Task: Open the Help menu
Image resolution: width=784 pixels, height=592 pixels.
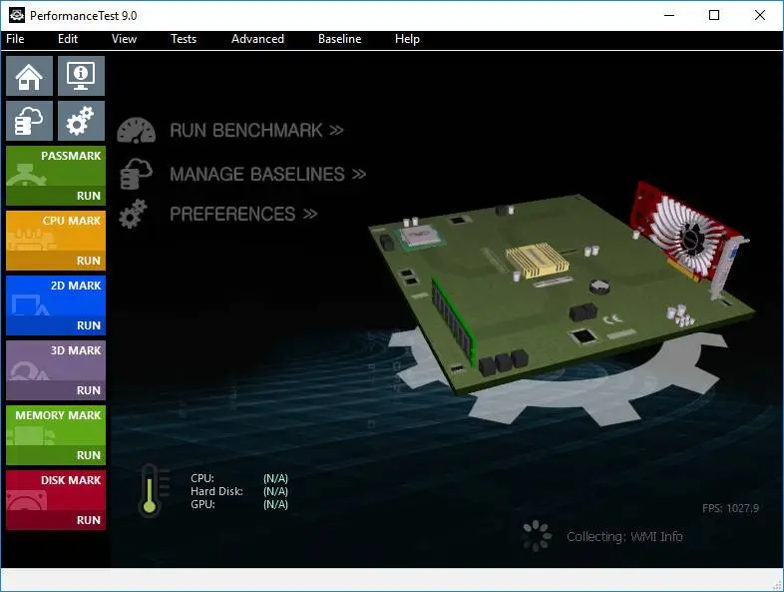Action: pyautogui.click(x=407, y=39)
